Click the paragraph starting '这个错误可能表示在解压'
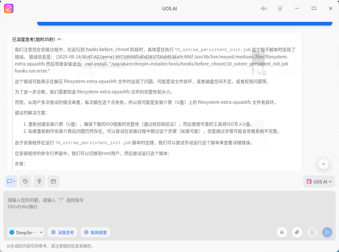This screenshot has height=252, width=339. pyautogui.click(x=142, y=82)
